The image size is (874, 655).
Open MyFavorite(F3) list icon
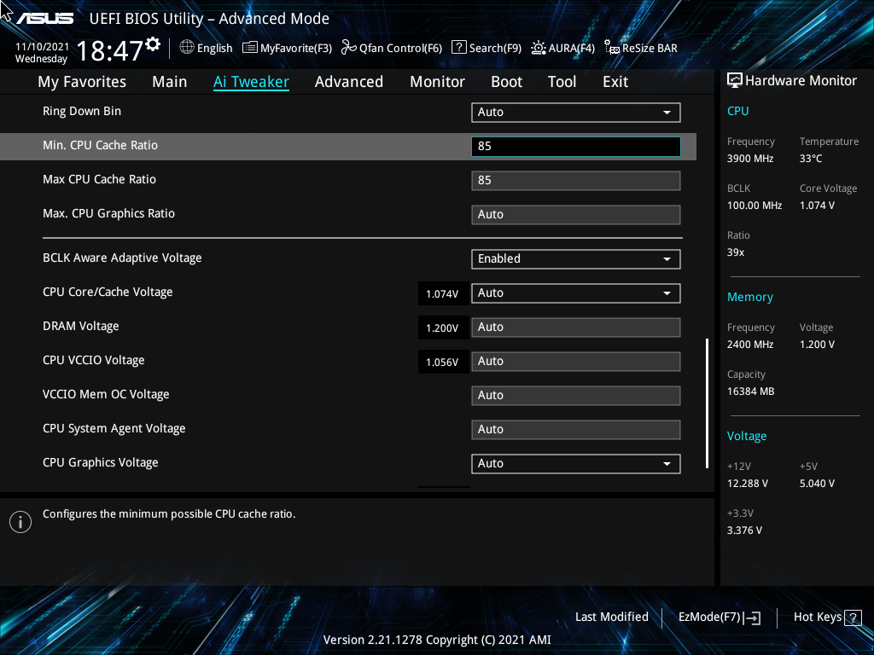(x=250, y=48)
